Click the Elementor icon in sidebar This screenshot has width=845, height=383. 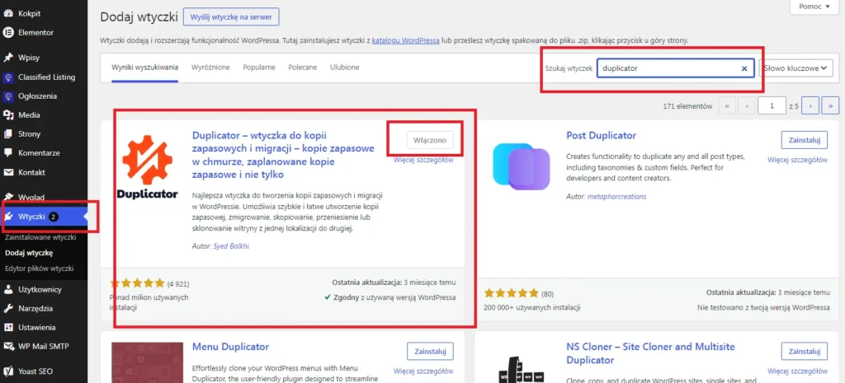click(8, 32)
